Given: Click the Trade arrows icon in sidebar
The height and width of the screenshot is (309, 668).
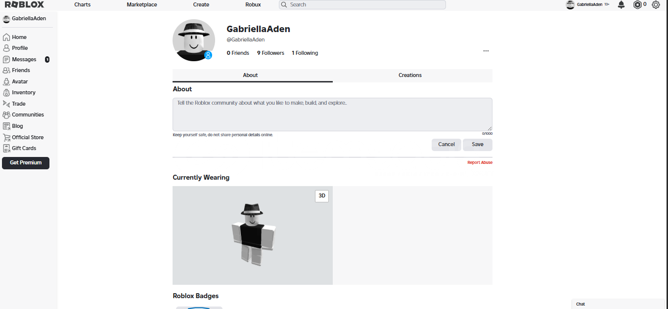Looking at the screenshot, I should coord(6,104).
